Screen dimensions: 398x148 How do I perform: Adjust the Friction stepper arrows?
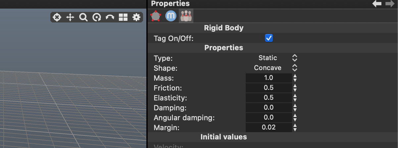[x=295, y=88]
